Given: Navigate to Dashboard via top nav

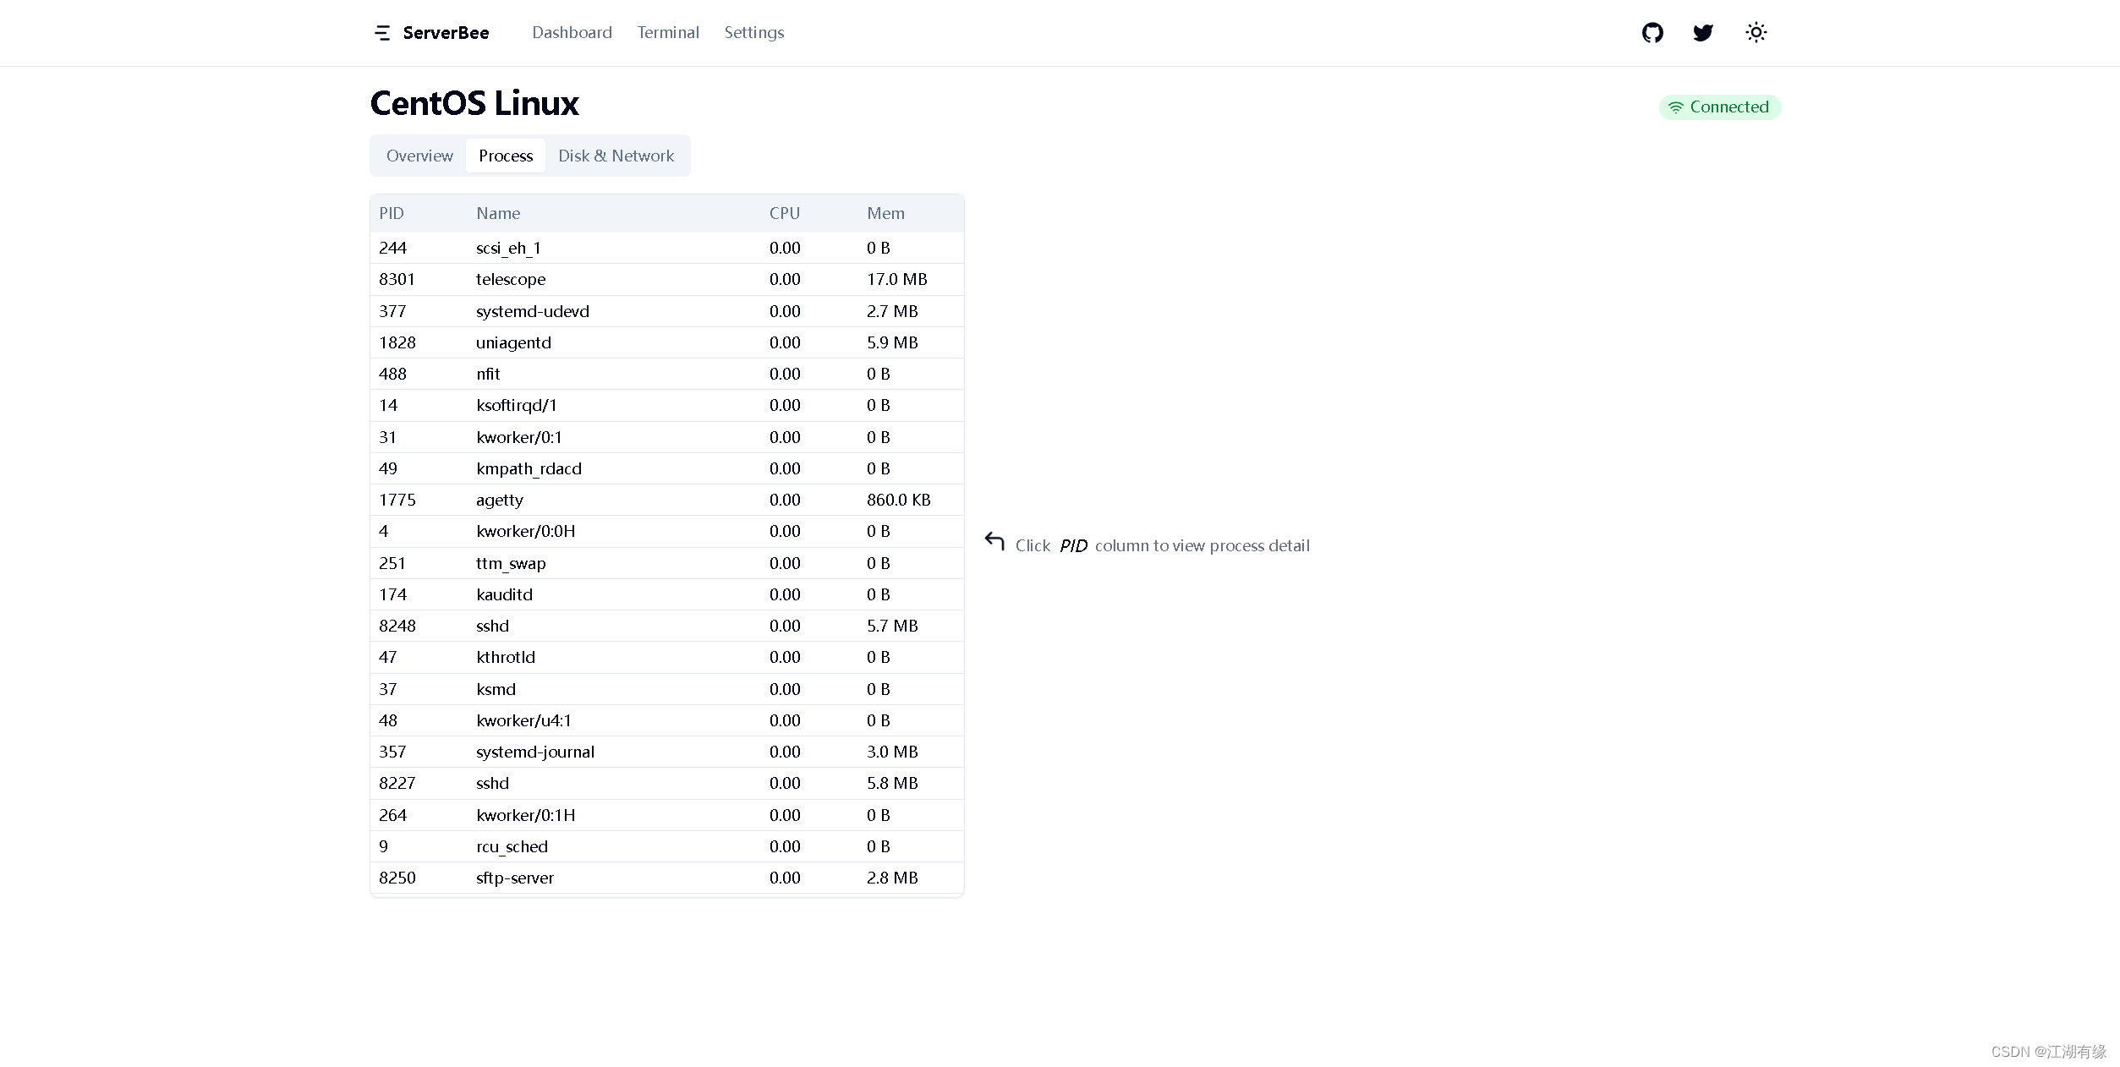Looking at the screenshot, I should coord(570,33).
